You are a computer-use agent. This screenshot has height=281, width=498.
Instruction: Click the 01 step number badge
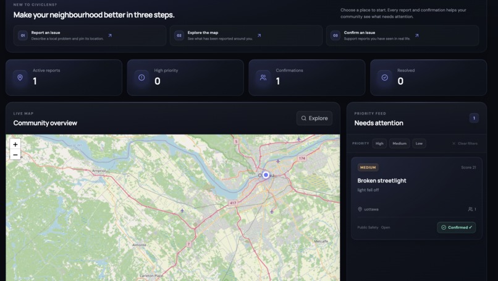[22, 36]
